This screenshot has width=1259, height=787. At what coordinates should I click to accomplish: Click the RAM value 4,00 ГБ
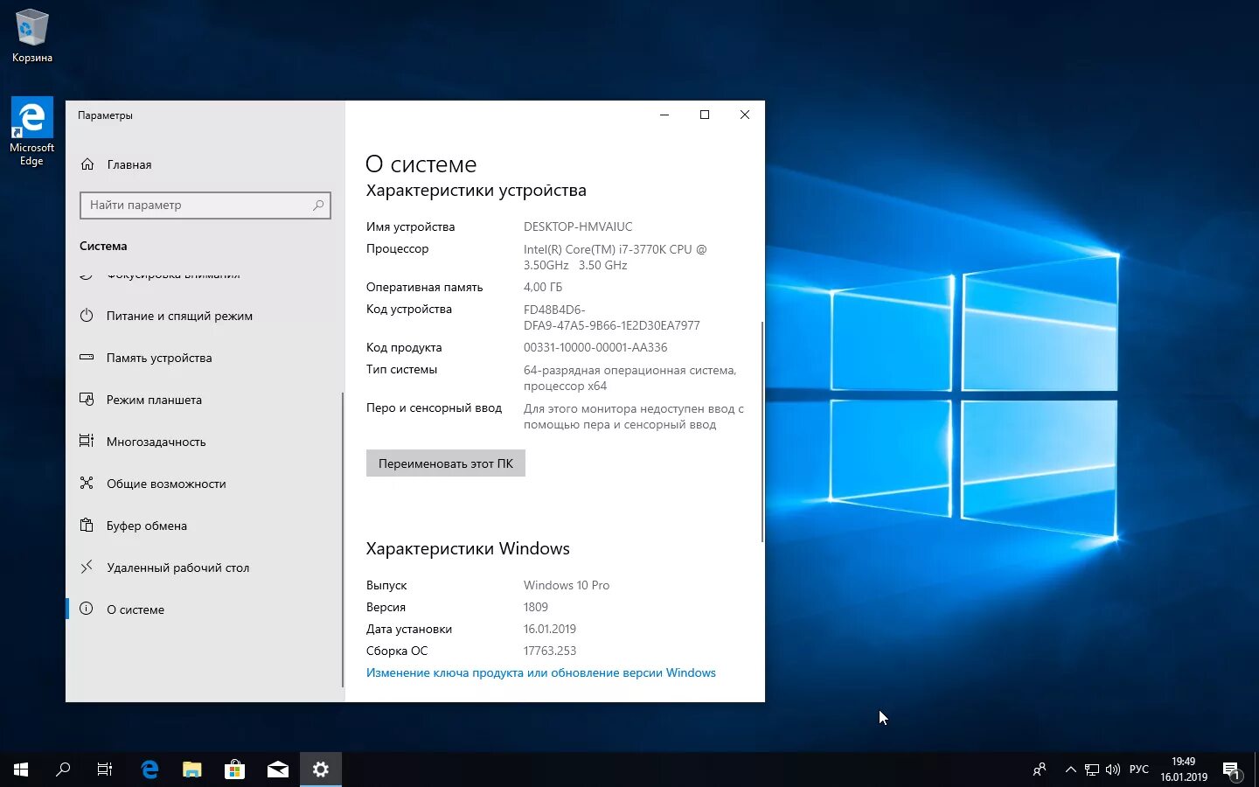(543, 287)
